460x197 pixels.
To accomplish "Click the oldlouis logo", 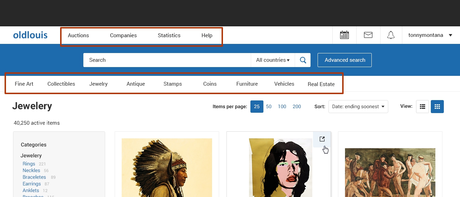I will pos(30,35).
